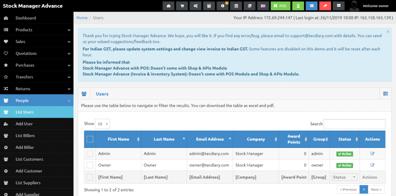Open Add Biller in sidebar
The width and height of the screenshot is (396, 196).
pyautogui.click(x=37, y=148)
